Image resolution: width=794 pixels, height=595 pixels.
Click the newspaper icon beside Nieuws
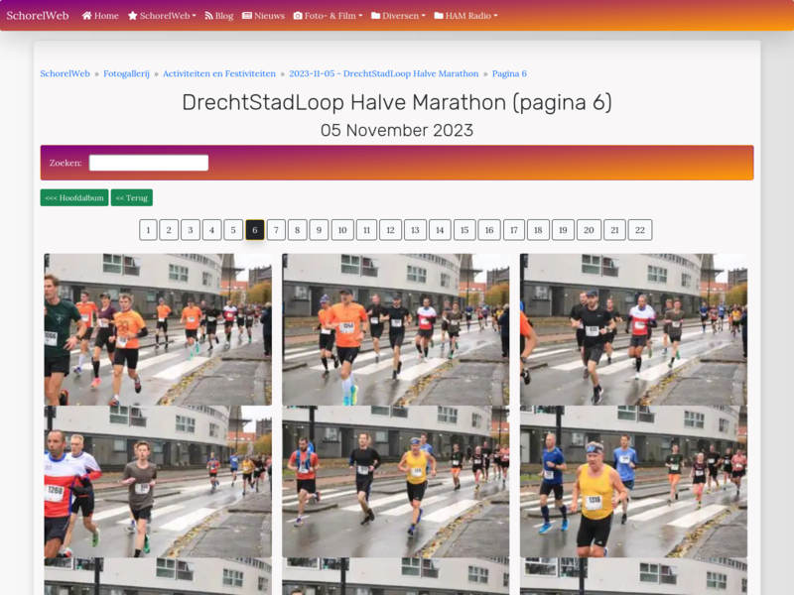(x=247, y=16)
